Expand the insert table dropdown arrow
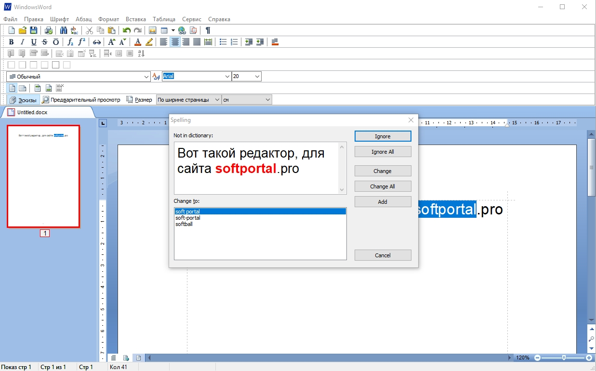This screenshot has width=596, height=371. click(x=173, y=30)
